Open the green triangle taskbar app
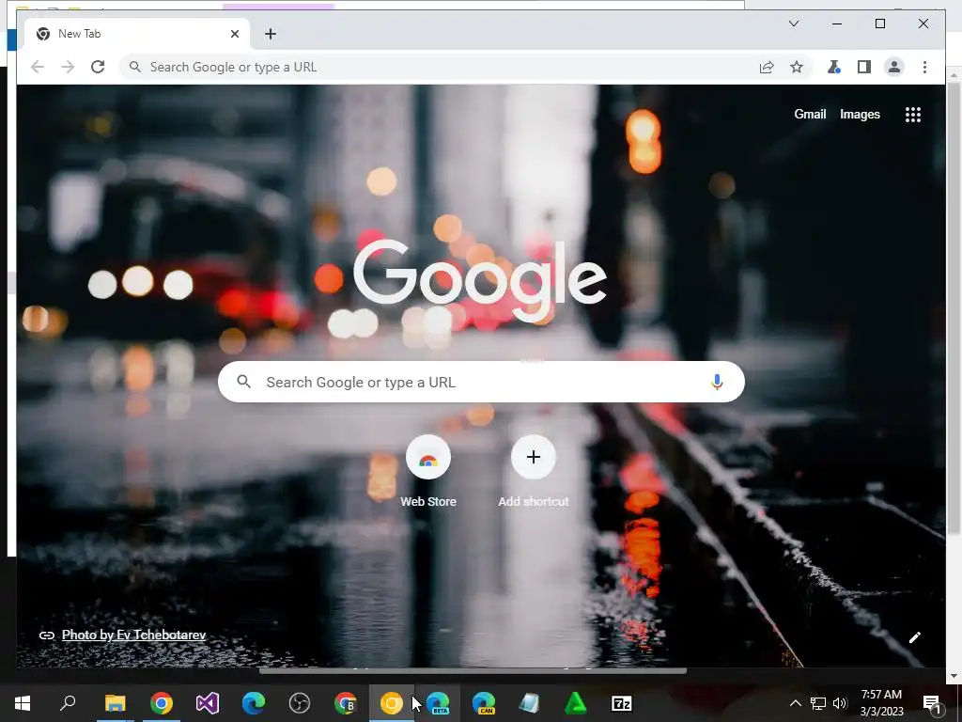This screenshot has width=962, height=722. pos(576,703)
